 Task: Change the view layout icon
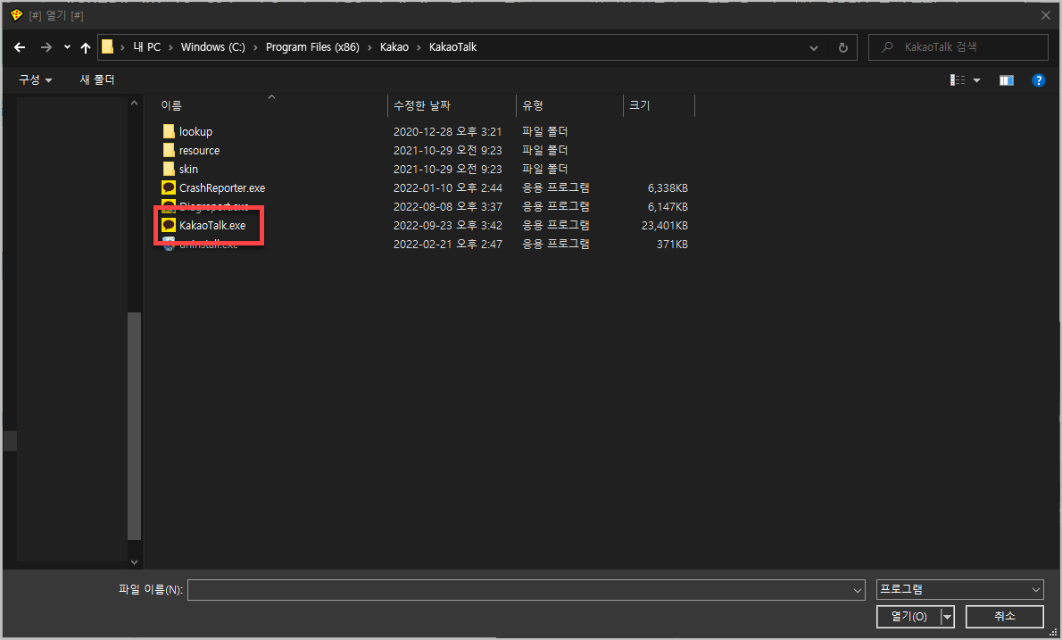[x=958, y=80]
